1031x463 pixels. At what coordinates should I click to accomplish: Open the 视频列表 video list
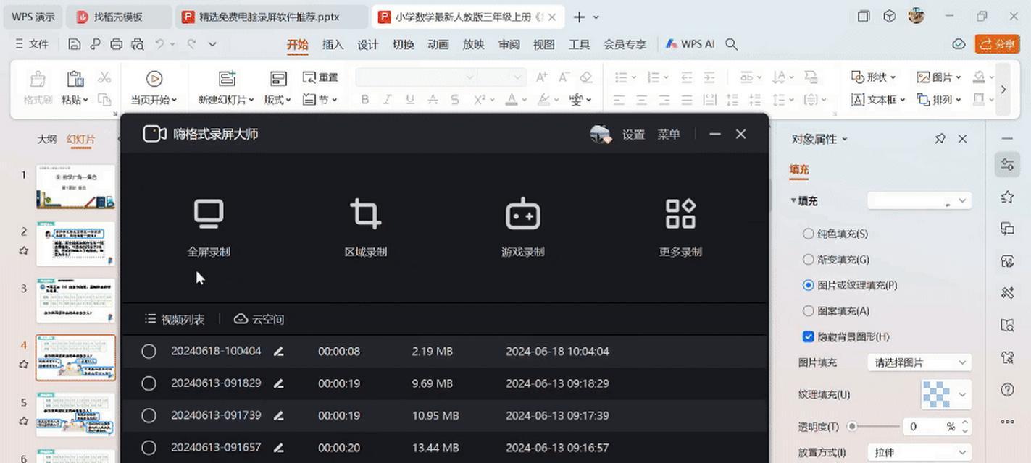tap(175, 319)
